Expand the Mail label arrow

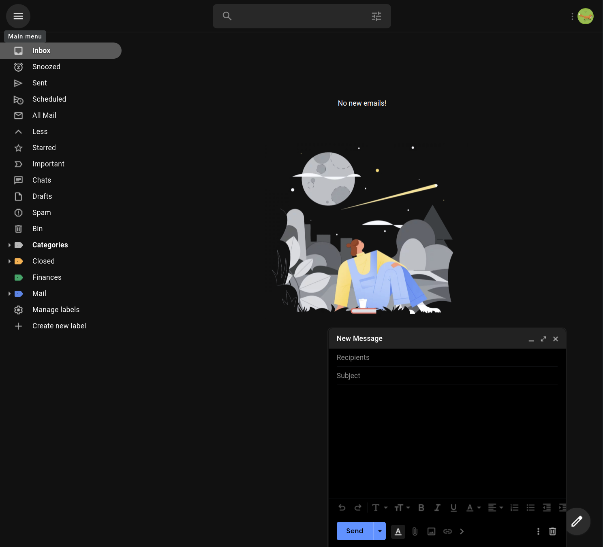tap(9, 294)
